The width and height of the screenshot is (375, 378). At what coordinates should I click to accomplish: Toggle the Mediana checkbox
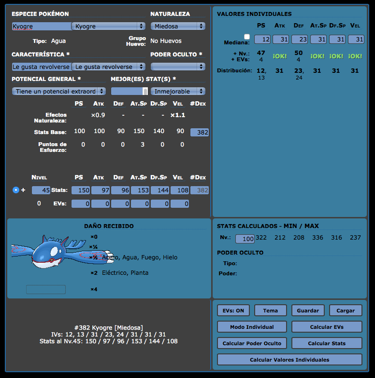246,37
